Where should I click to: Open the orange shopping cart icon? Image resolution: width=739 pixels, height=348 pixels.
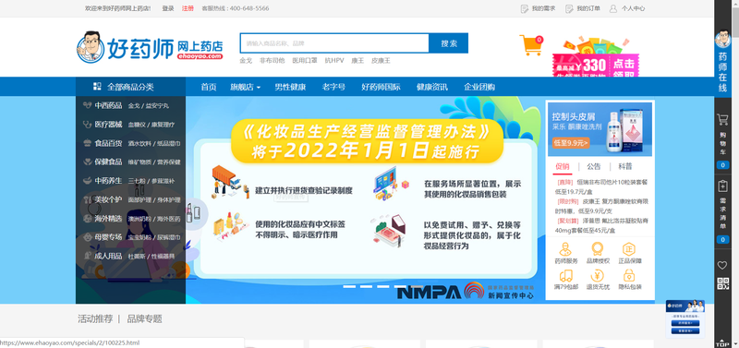tap(530, 45)
